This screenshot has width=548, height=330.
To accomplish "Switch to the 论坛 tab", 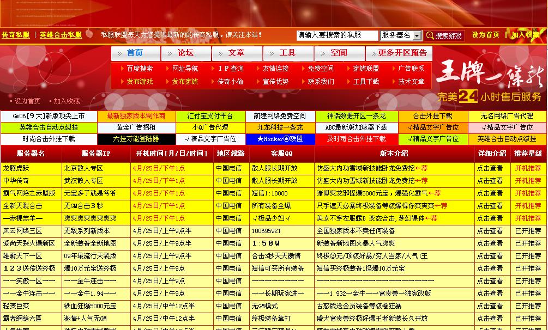I will (185, 53).
